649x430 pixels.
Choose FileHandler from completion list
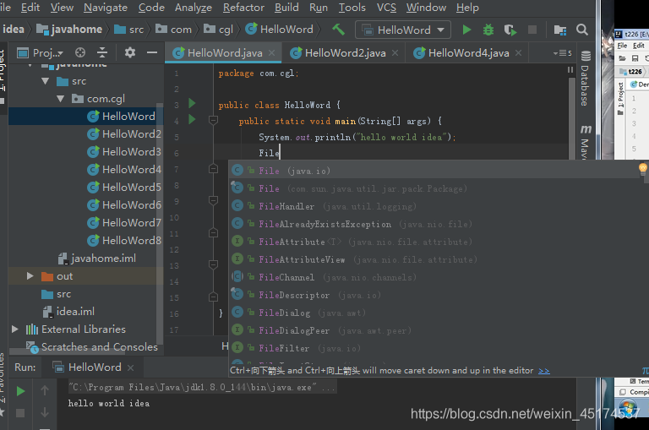(434, 206)
